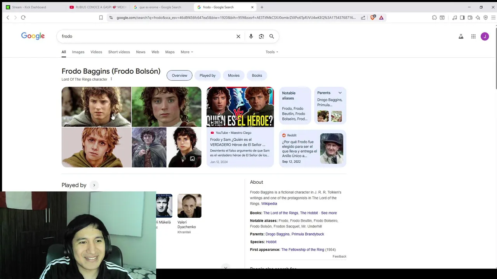Open the browser hamburger menu
497x279 pixels.
coord(493,17)
